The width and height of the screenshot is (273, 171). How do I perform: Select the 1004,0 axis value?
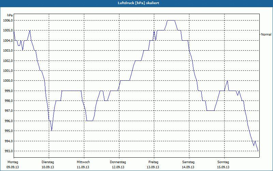pos(8,41)
